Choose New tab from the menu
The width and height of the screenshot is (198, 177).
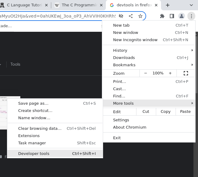[x=149, y=25]
